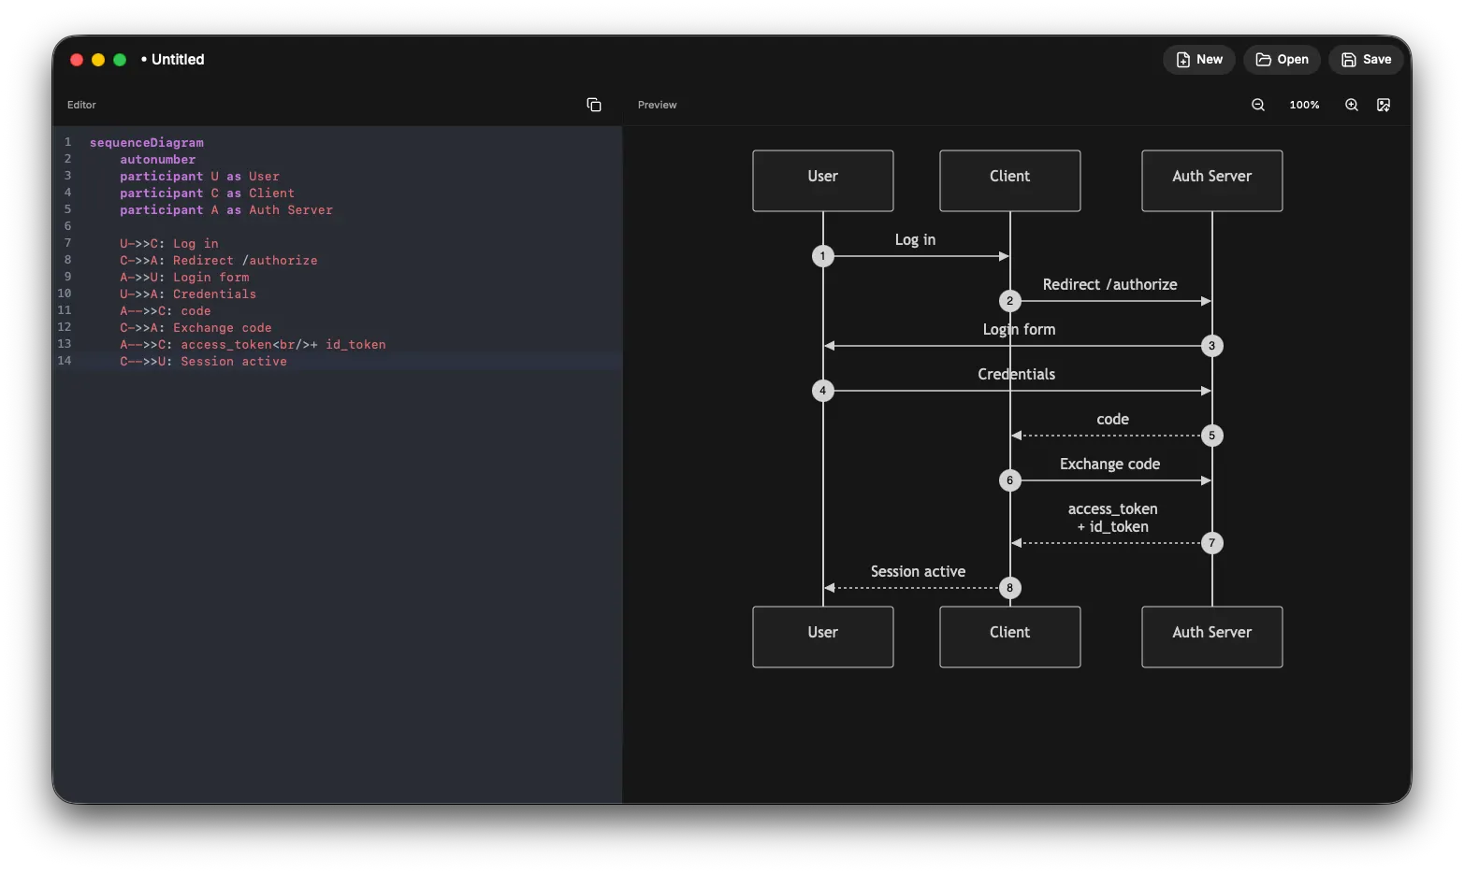
Task: Maximize the window using the green button
Action: (x=120, y=60)
